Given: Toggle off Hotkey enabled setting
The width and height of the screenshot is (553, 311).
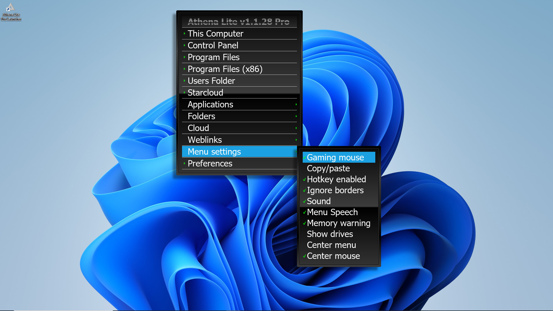Looking at the screenshot, I should [336, 179].
